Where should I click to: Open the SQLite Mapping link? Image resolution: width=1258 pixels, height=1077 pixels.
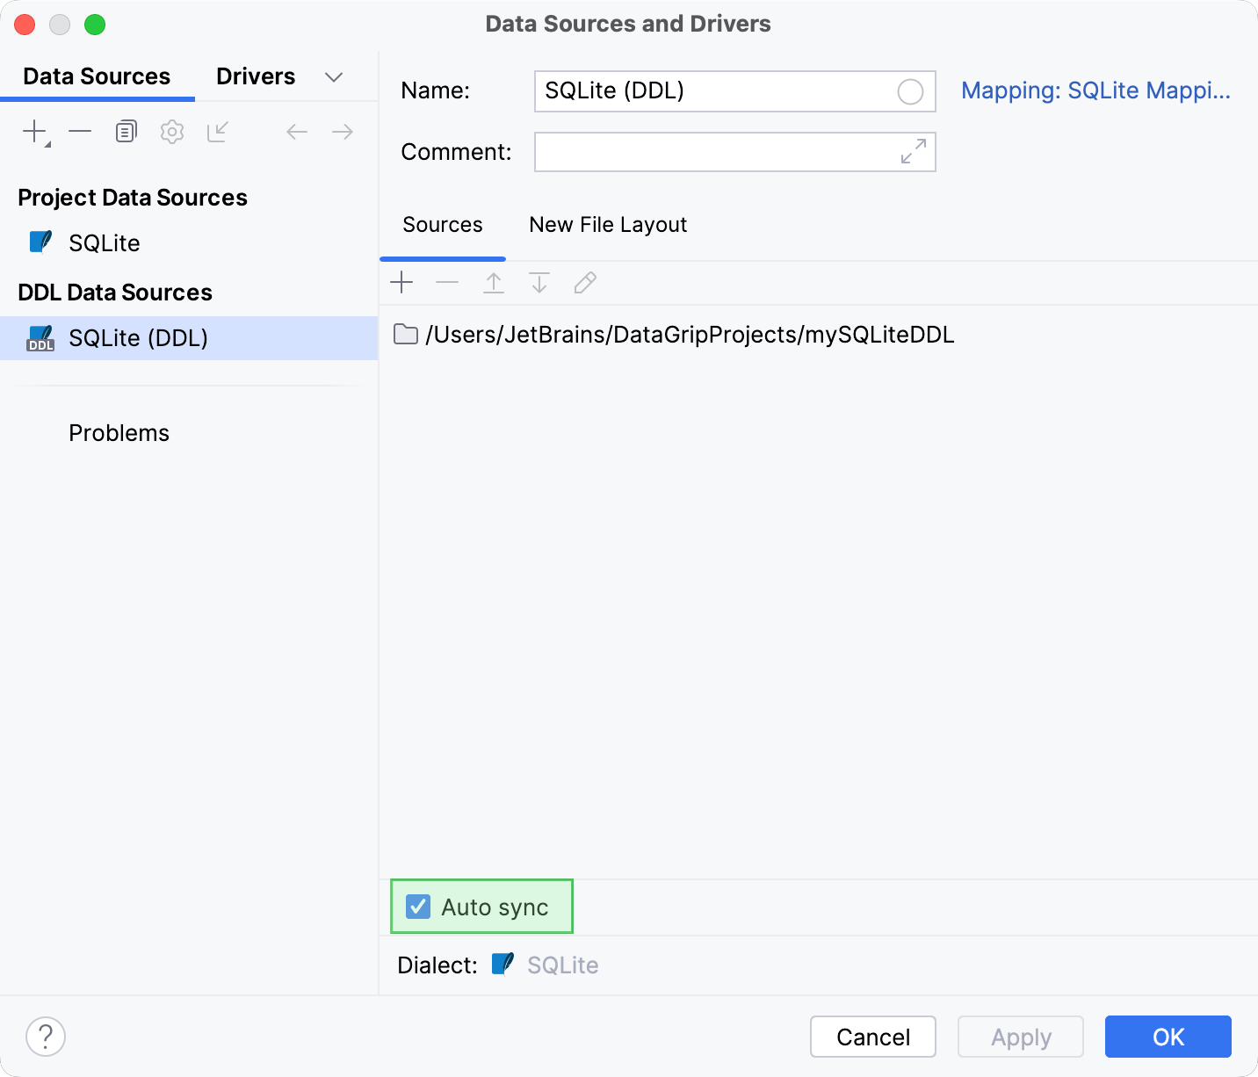(x=1095, y=90)
